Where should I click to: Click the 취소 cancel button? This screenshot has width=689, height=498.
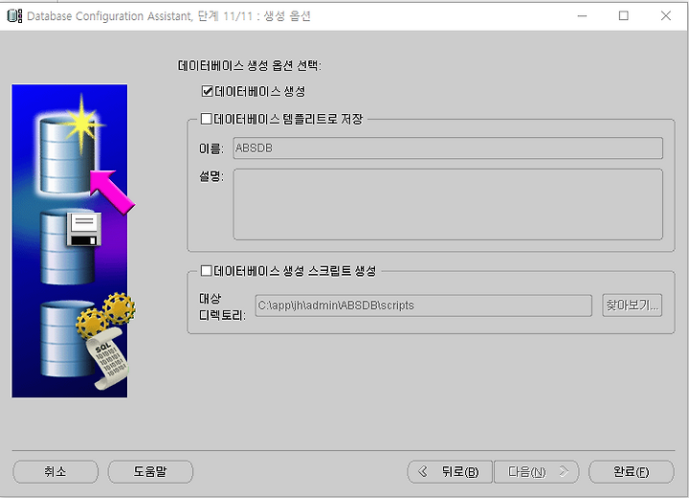[56, 471]
